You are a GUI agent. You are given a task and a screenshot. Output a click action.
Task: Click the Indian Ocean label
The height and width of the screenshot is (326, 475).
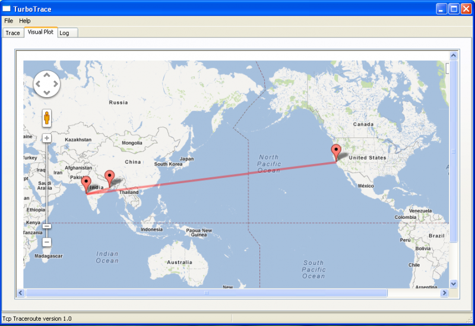pos(107,257)
